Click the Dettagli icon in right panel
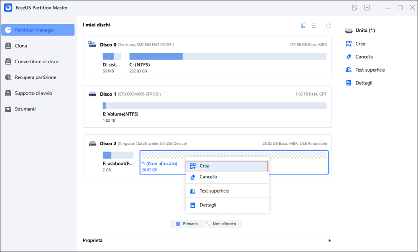This screenshot has width=418, height=252. (x=349, y=83)
